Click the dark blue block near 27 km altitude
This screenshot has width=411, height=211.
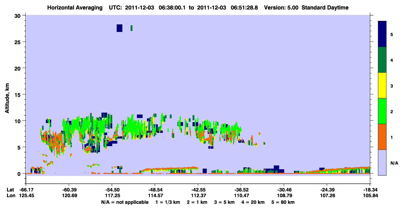click(120, 28)
